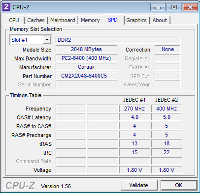Open the Caches tab
Screen dimensions: 200x193
tap(36, 20)
